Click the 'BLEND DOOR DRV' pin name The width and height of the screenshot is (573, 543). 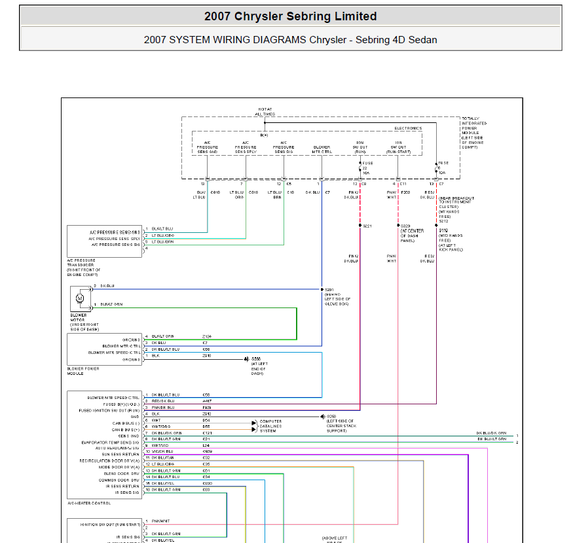(x=122, y=474)
